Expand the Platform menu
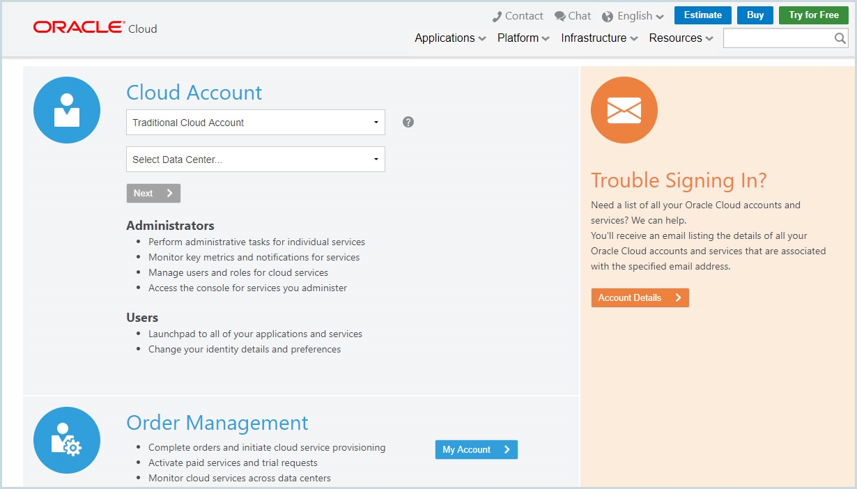This screenshot has height=489, width=857. click(523, 38)
